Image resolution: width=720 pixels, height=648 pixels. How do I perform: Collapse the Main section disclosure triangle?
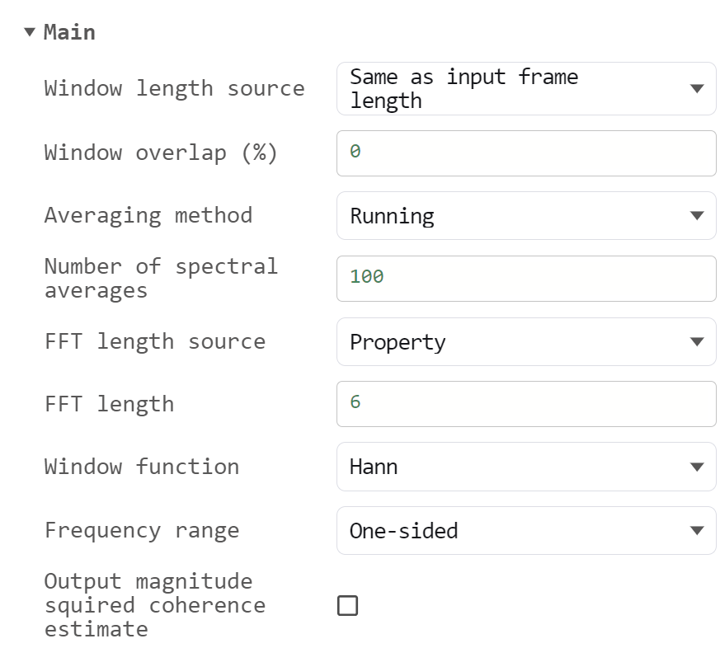tap(30, 32)
